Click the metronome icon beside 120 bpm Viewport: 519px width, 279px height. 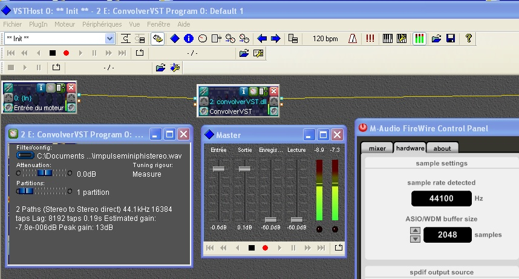pyautogui.click(x=353, y=39)
